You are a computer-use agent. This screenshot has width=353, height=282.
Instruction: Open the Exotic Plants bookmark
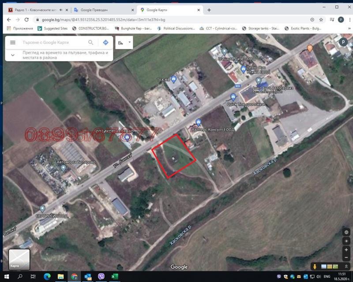[304, 28]
